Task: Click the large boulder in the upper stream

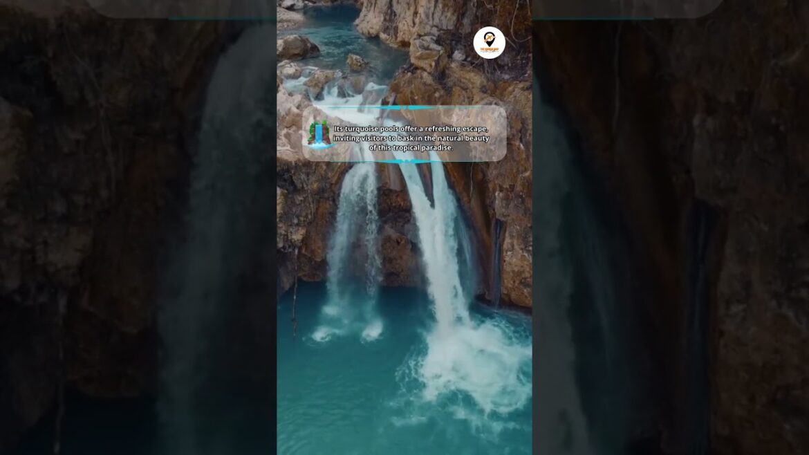Action: click(x=297, y=47)
